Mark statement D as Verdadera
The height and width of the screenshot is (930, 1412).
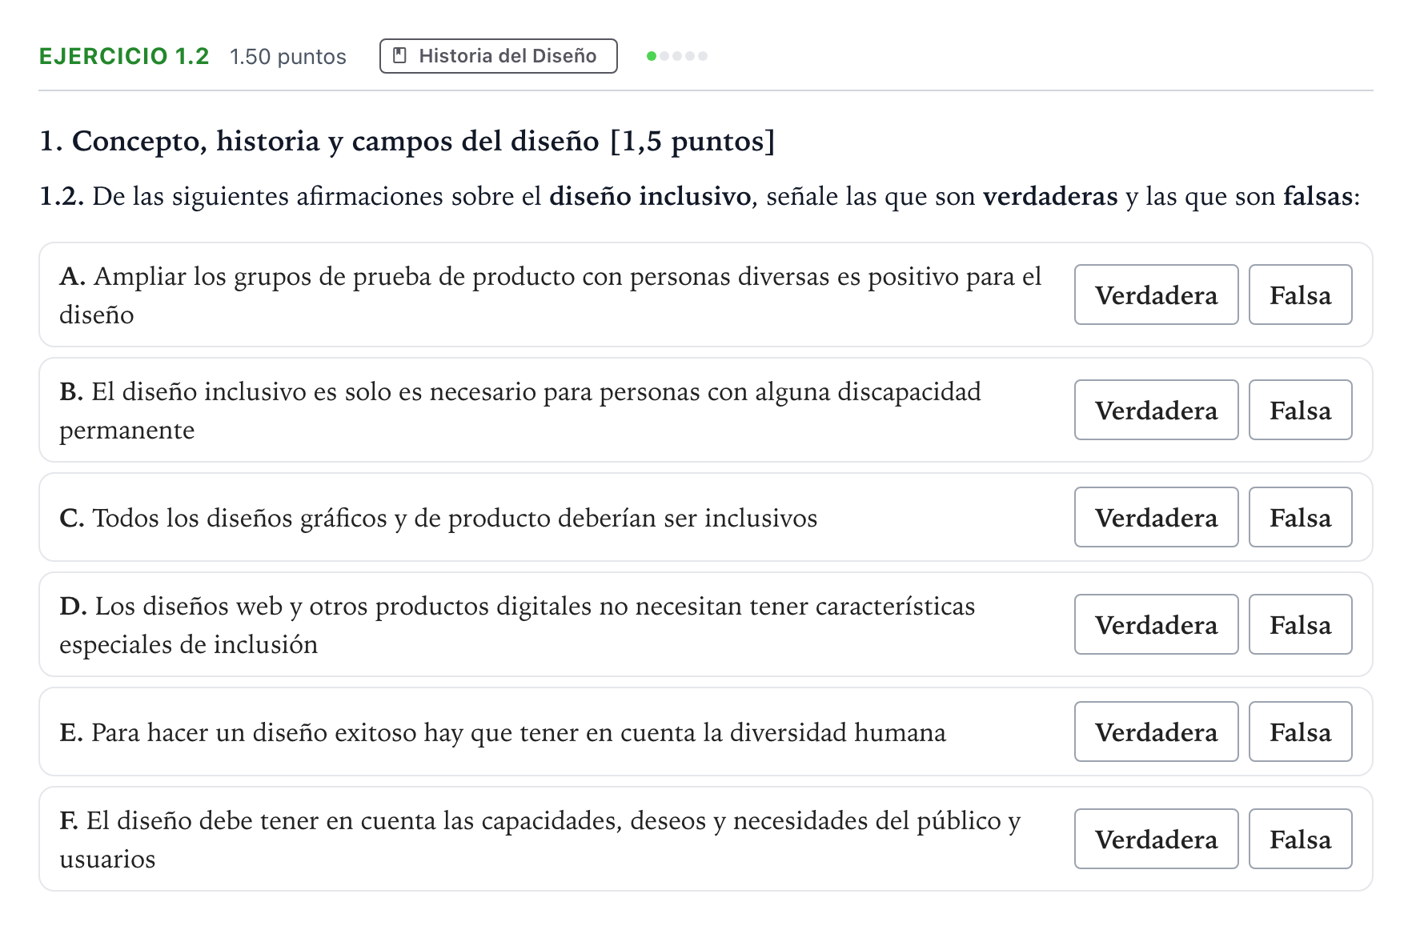1156,624
